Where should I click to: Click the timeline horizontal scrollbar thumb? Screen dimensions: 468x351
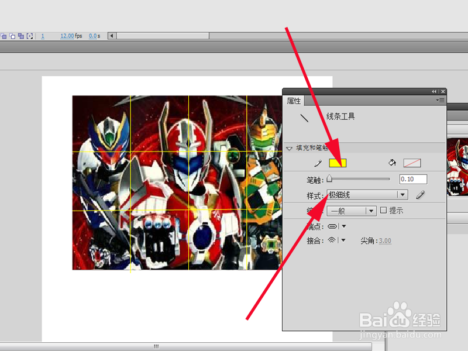pos(163,36)
